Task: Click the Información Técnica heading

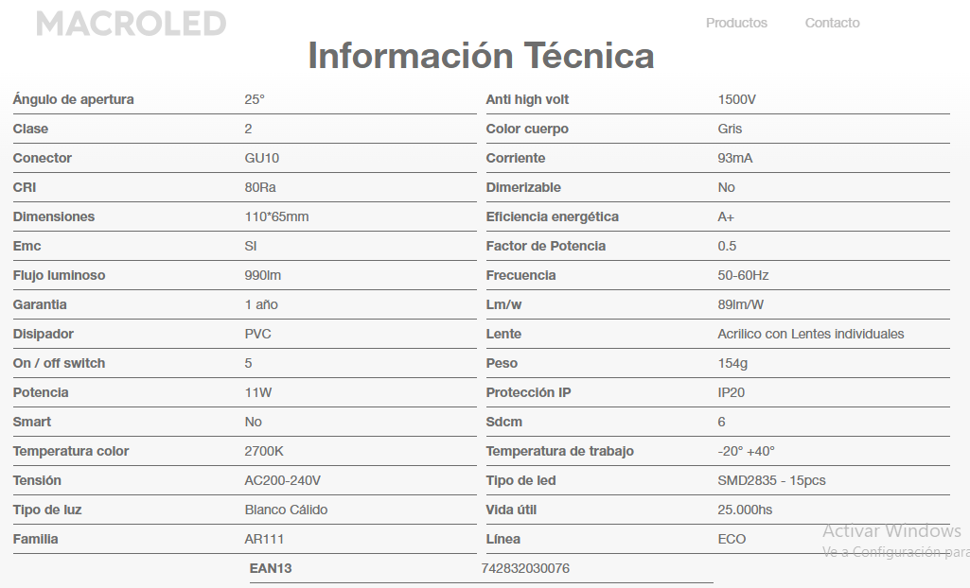Action: 481,55
